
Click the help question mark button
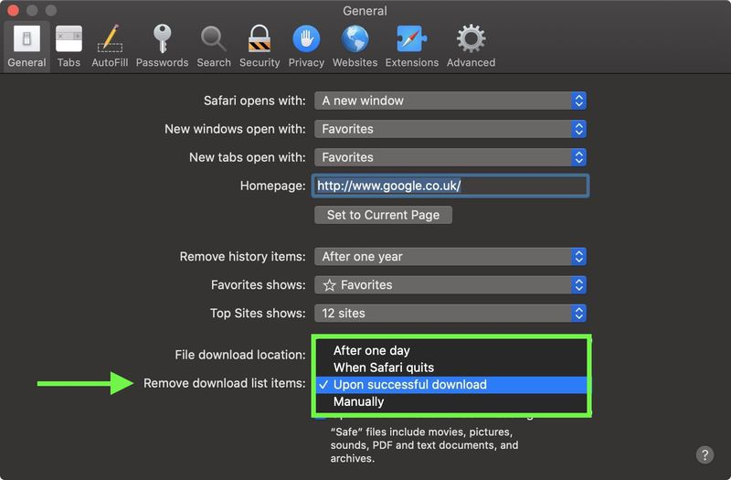(705, 454)
